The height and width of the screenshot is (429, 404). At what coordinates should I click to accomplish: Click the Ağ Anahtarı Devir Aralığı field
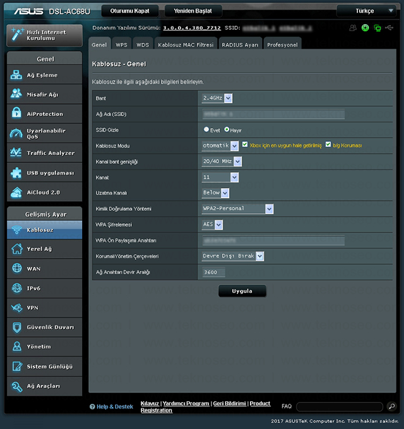click(x=213, y=273)
